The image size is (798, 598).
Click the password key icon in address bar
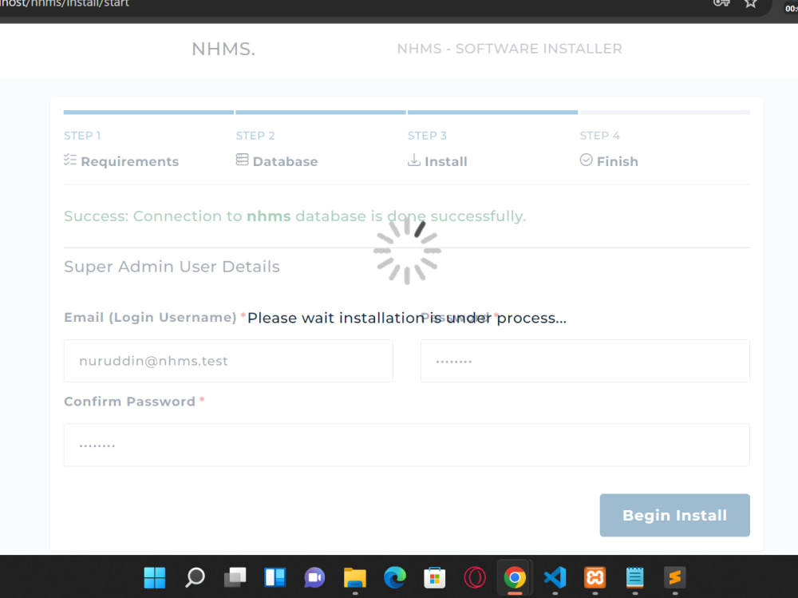pos(721,3)
